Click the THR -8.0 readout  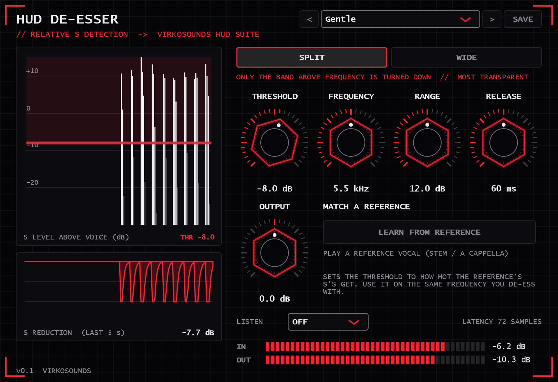click(x=198, y=237)
